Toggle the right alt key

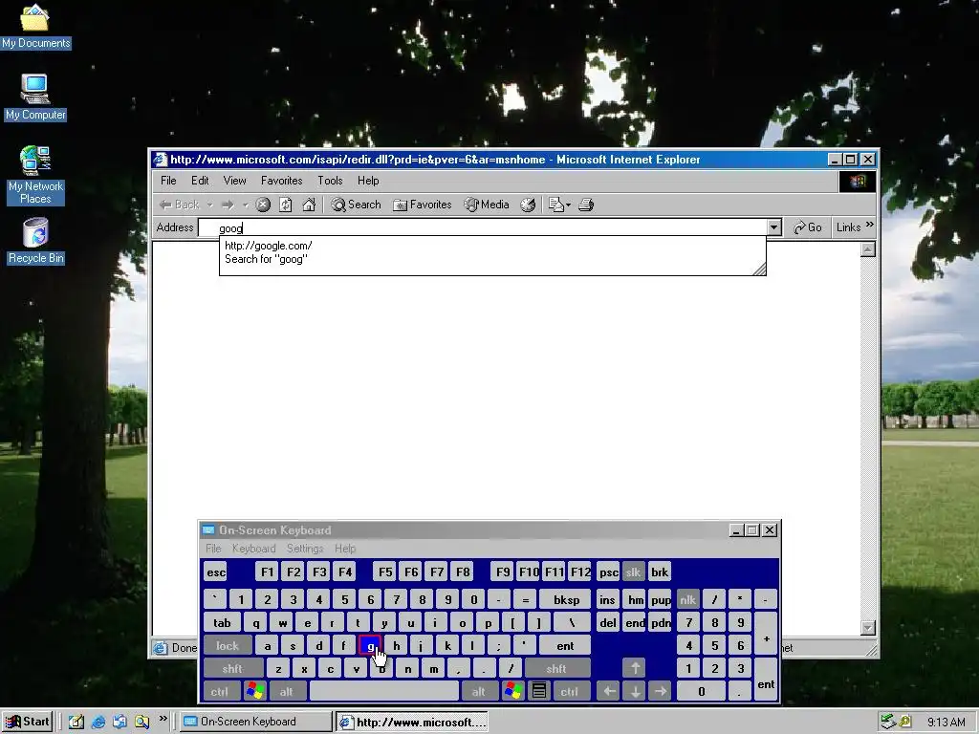478,692
